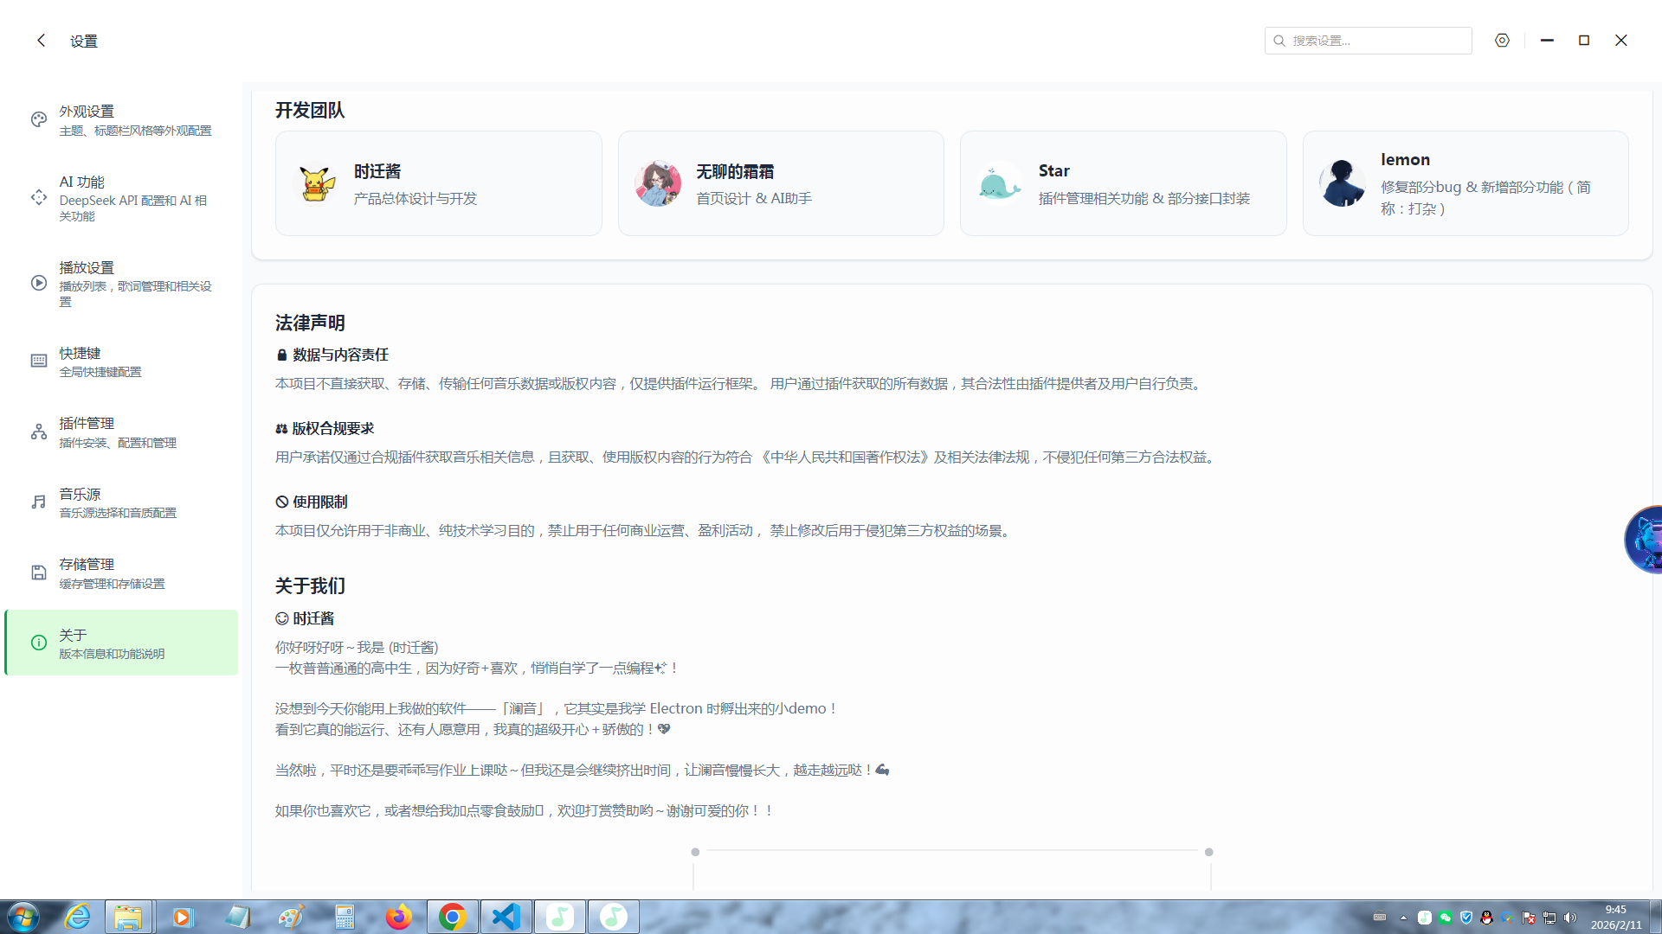Click the keyboard icon for 快捷键

[x=39, y=361]
